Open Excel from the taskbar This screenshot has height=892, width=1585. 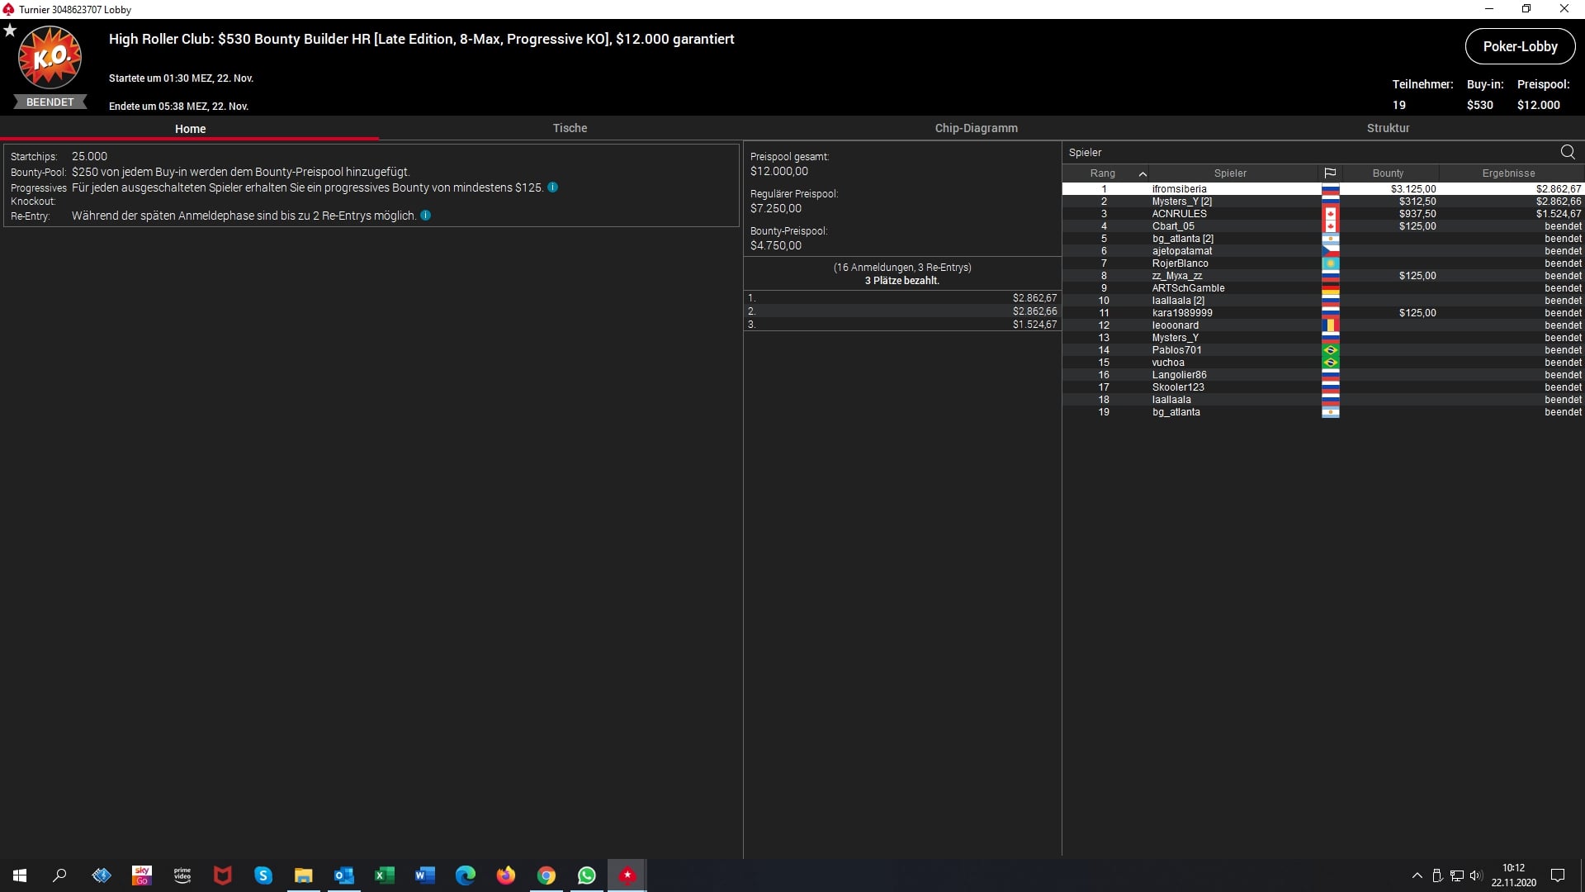[x=385, y=875]
